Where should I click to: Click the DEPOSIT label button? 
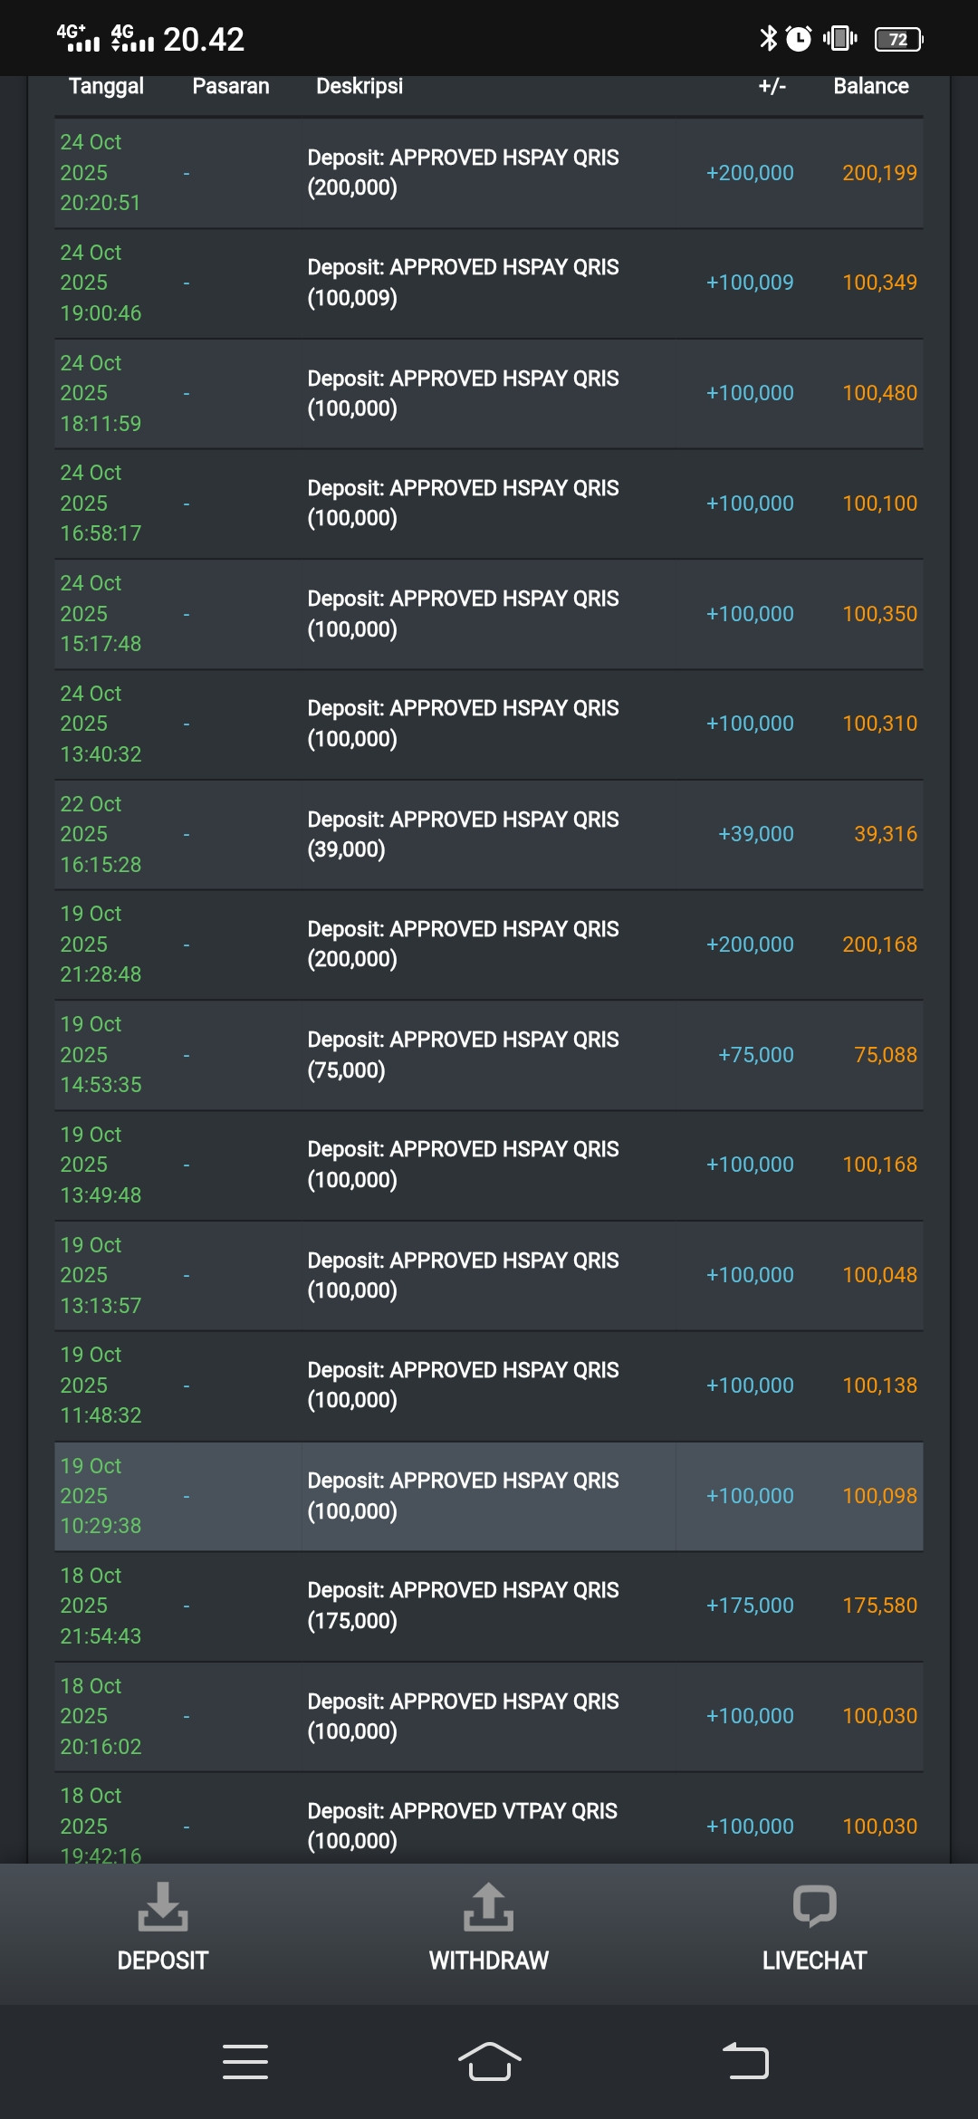pos(163,1961)
